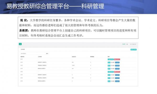
Task: Click the Log out link
Action: [x=133, y=44]
